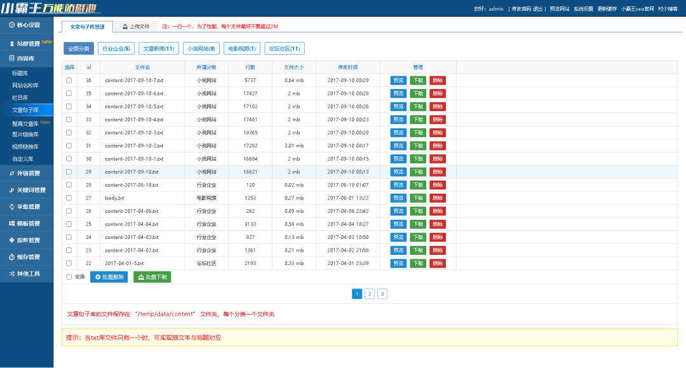Open 核心设置 via its gear icon
This screenshot has width=686, height=368.
11,26
